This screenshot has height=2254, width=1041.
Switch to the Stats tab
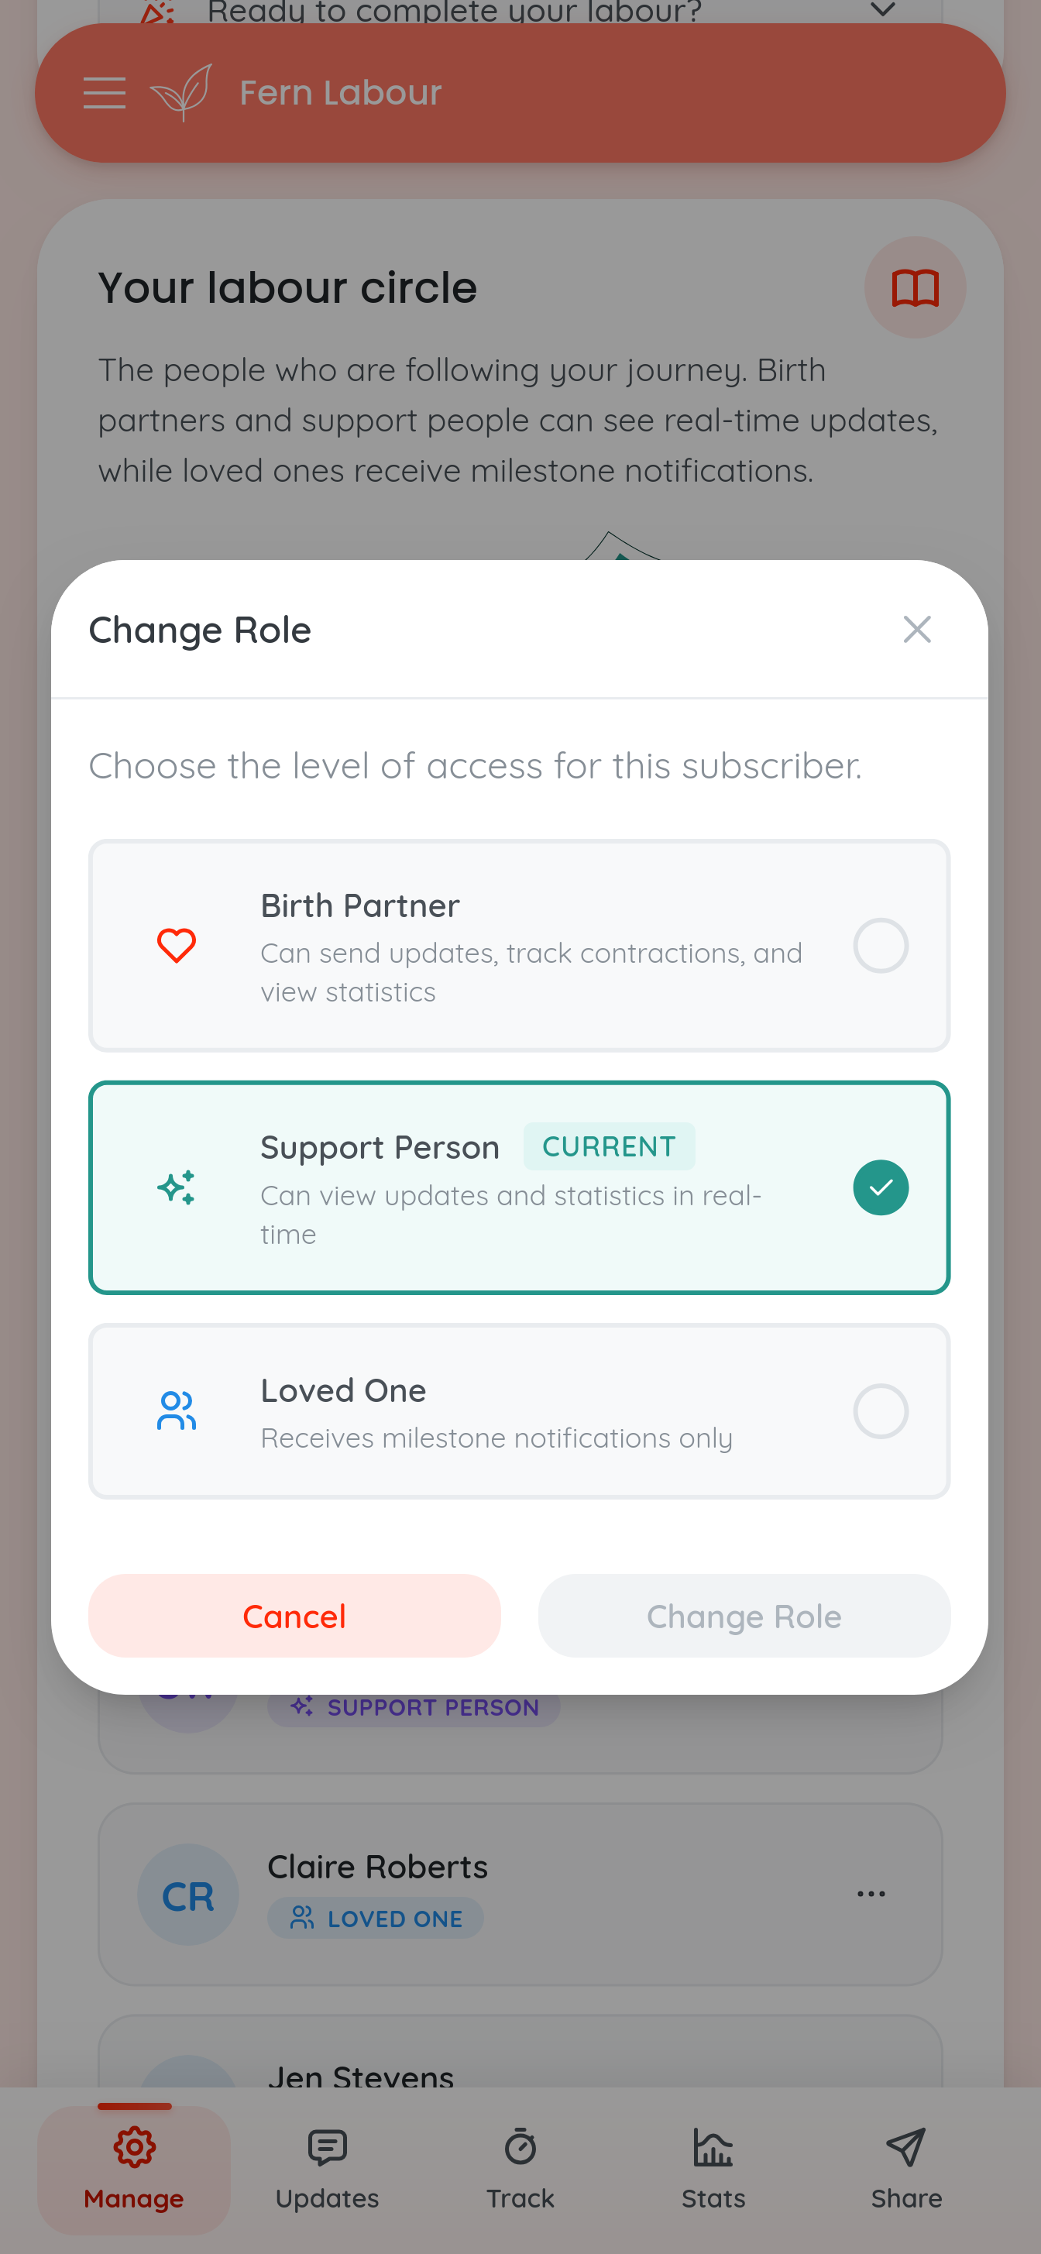point(714,2146)
